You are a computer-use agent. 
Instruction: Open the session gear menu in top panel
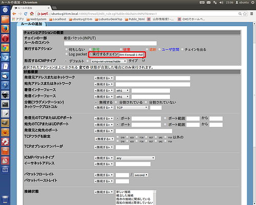click(253, 3)
